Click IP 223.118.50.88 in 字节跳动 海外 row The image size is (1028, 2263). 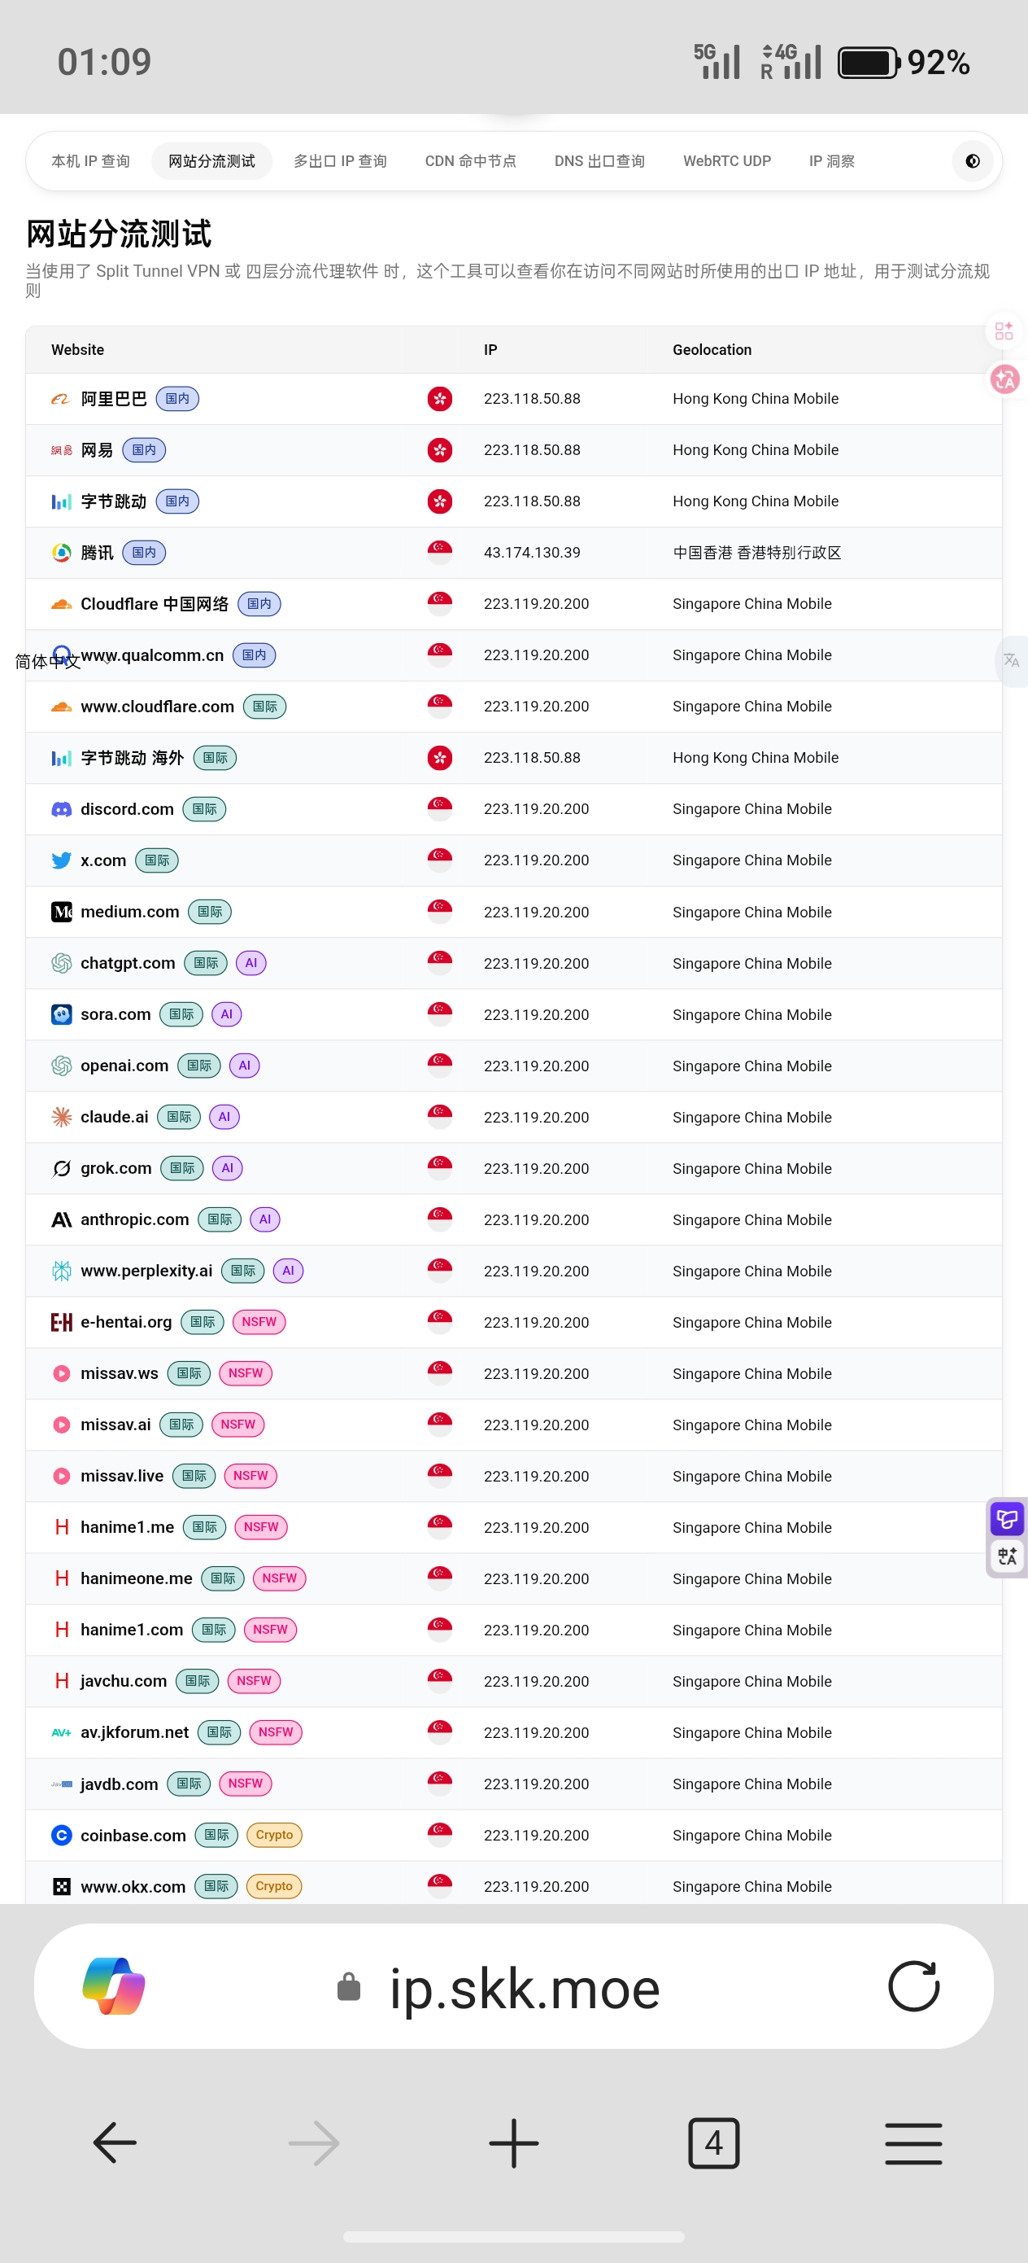(x=532, y=757)
